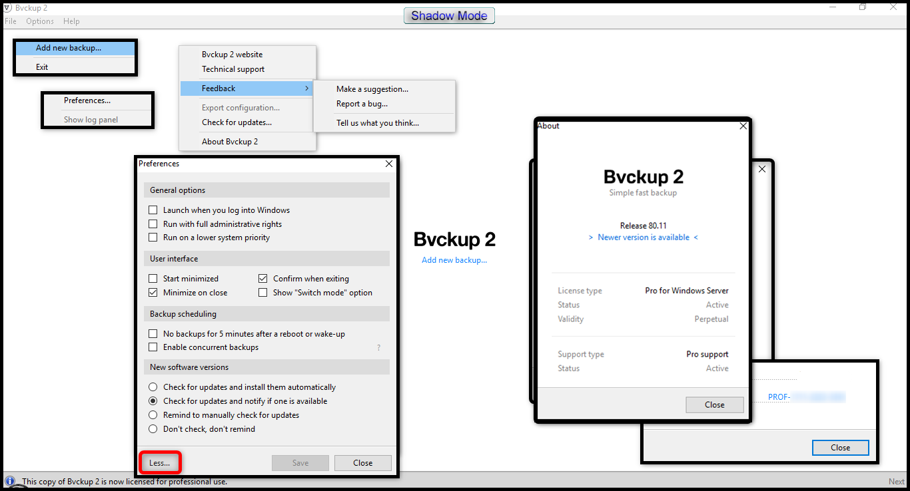Image resolution: width=910 pixels, height=491 pixels.
Task: Choose Add new backup... in File menu
Action: click(75, 48)
